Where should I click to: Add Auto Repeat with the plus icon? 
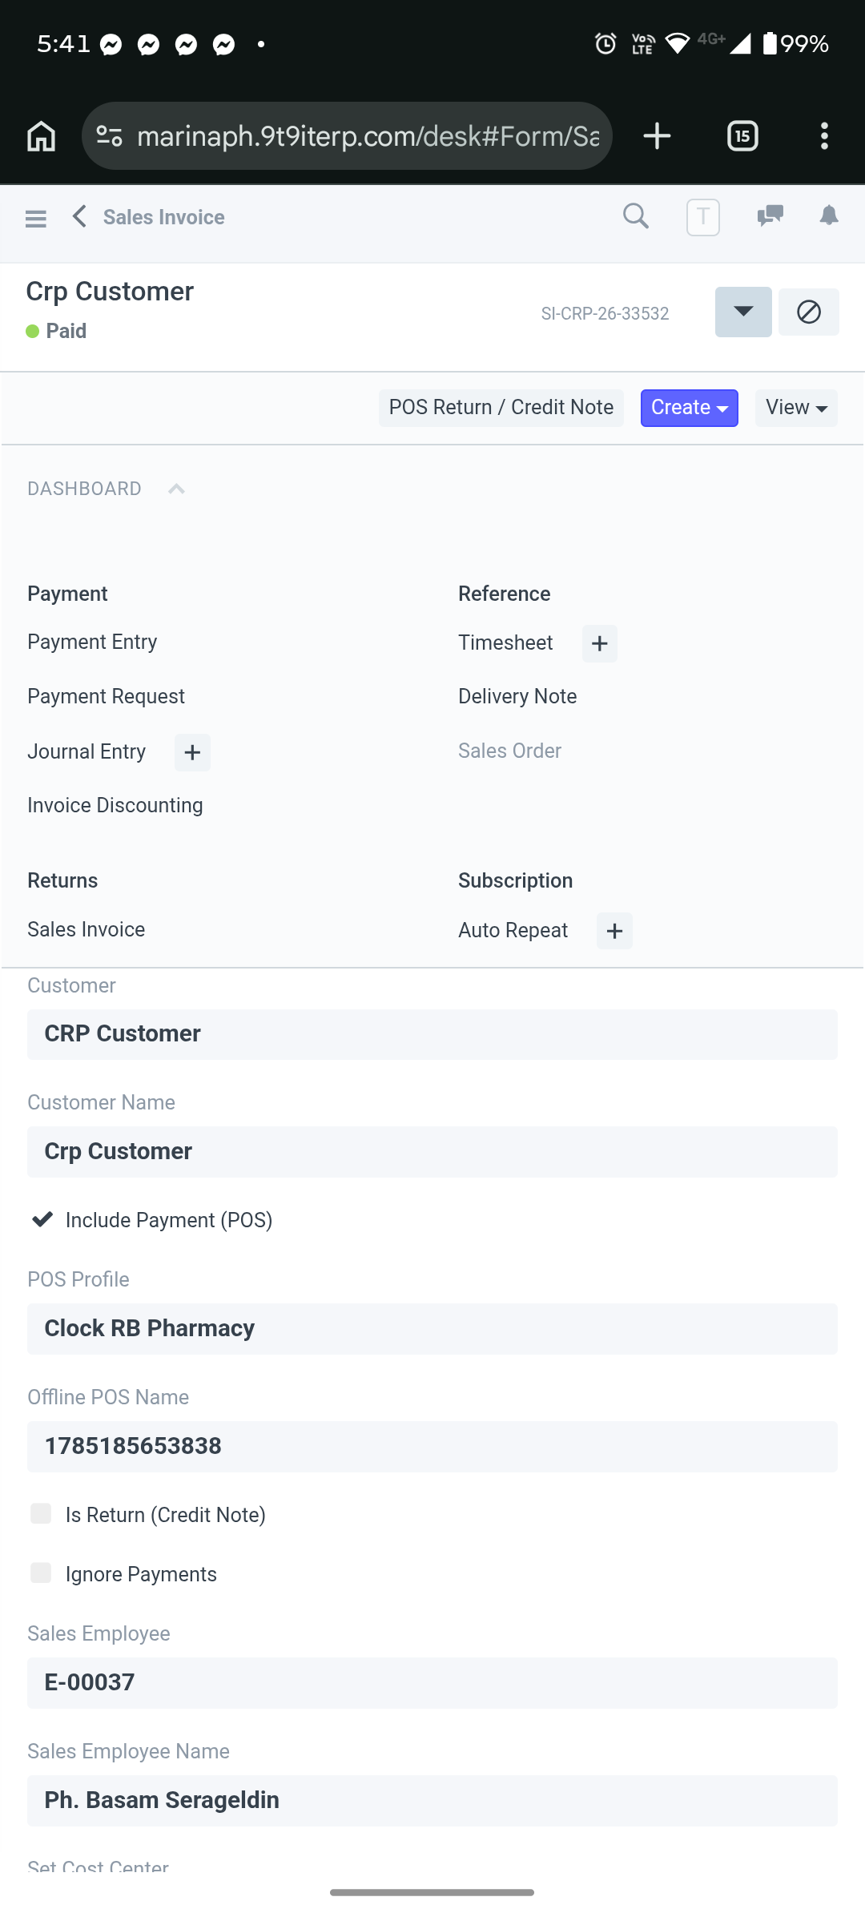click(615, 931)
